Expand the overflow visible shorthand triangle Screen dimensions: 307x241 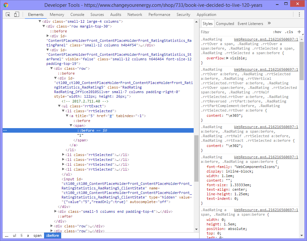227,58
